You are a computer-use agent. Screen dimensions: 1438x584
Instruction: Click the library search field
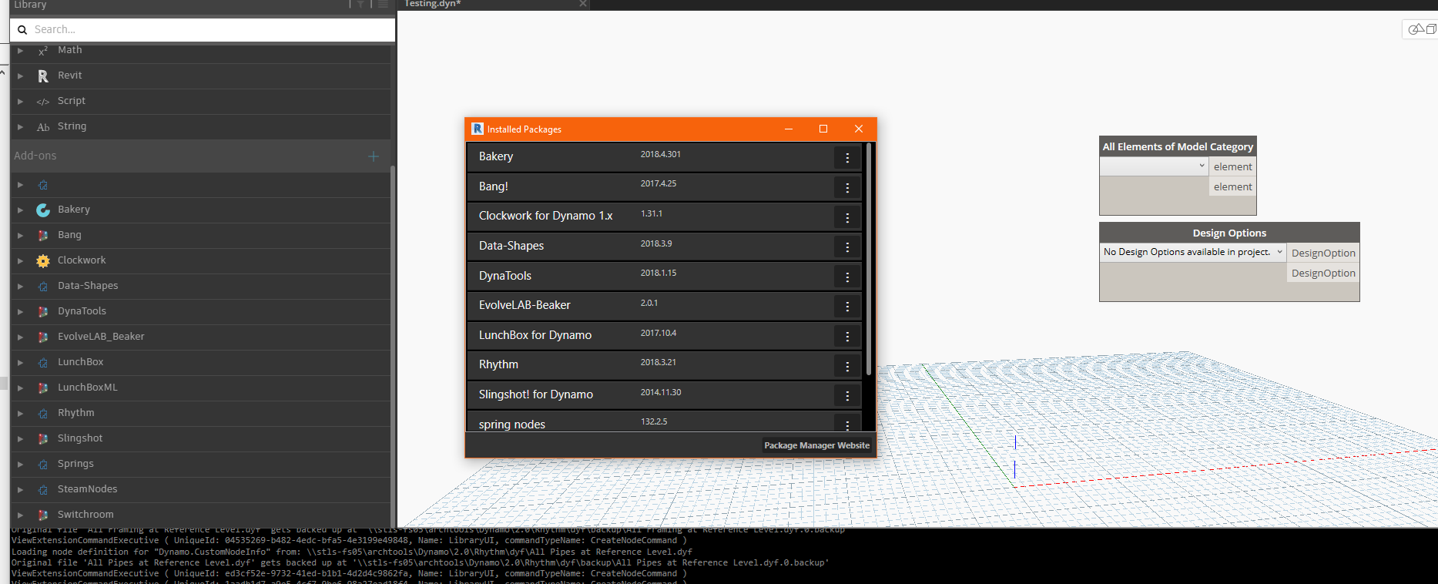tap(203, 29)
